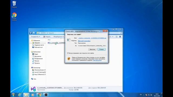Open the record network drive
This screenshot has width=173, height=97.
40,72
